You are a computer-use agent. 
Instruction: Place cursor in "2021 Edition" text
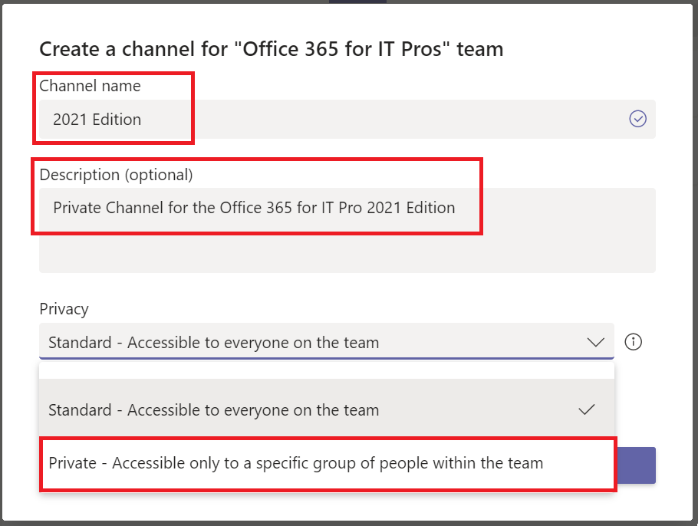[x=97, y=119]
